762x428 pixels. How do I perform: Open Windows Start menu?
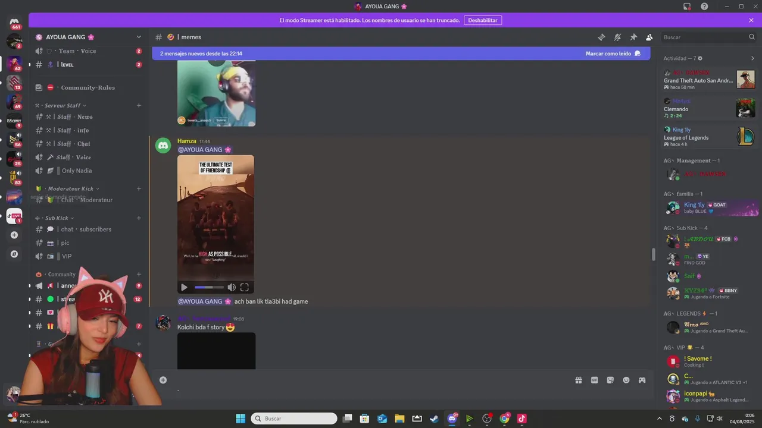pos(241,418)
